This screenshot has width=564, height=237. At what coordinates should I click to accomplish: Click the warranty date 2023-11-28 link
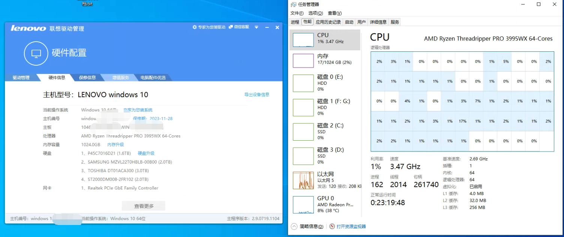pyautogui.click(x=161, y=118)
